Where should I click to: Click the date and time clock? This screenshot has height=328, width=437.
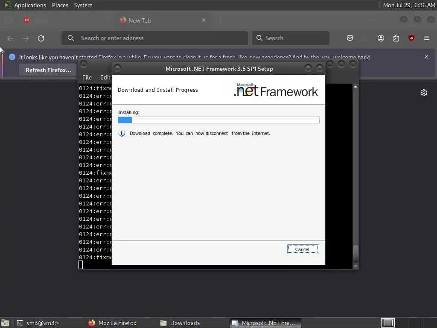(x=409, y=5)
